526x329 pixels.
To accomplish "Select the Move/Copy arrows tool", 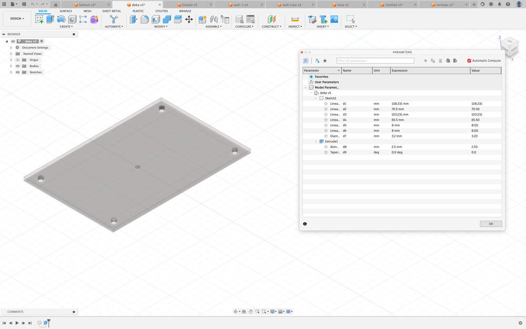I will click(x=189, y=19).
